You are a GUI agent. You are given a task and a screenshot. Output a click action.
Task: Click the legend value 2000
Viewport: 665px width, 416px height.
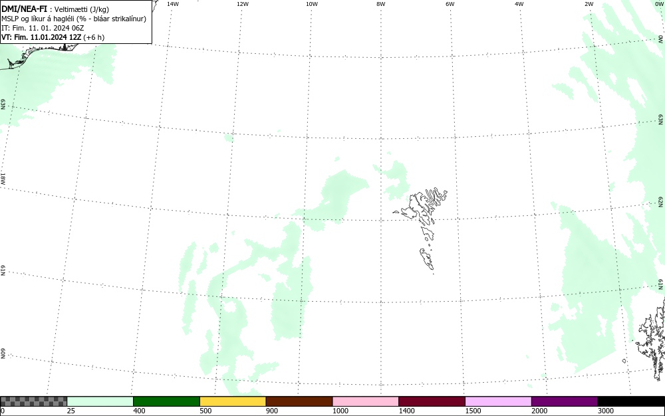point(539,411)
